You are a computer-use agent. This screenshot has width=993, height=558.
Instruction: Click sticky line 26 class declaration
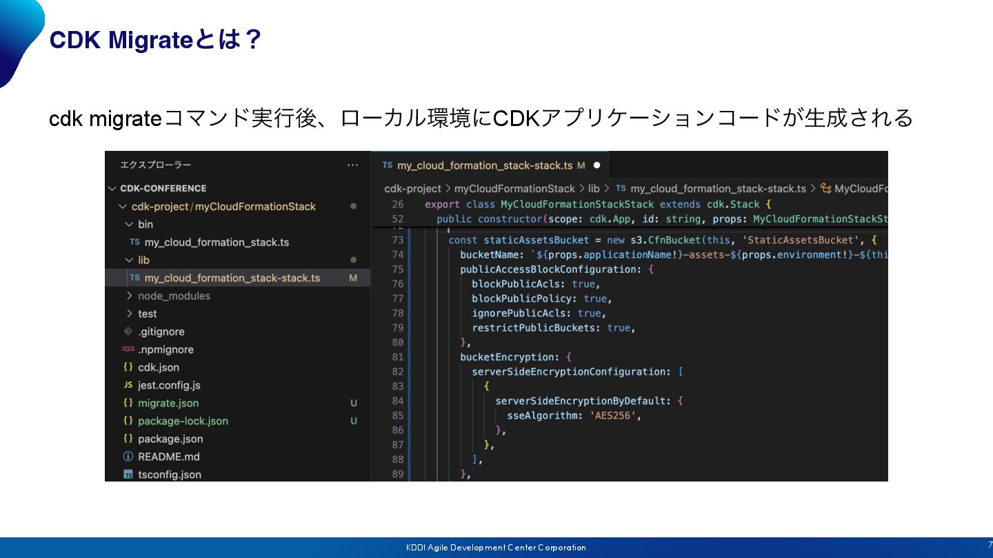coord(597,205)
